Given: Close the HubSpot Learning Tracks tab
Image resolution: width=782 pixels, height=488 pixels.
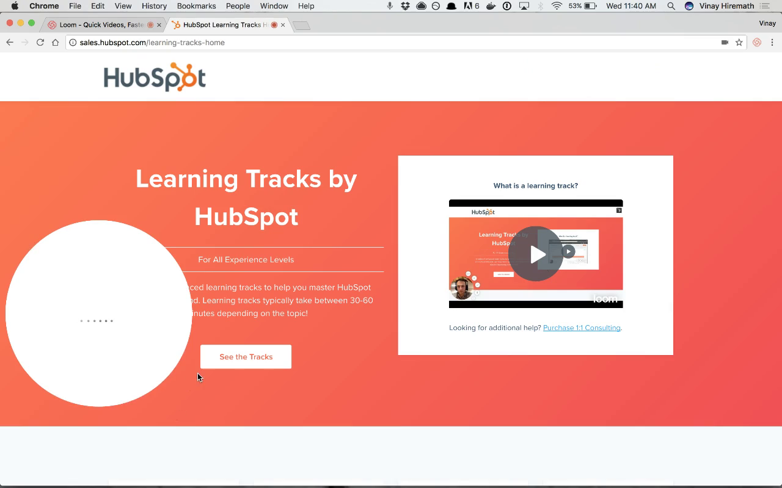Looking at the screenshot, I should pos(283,25).
